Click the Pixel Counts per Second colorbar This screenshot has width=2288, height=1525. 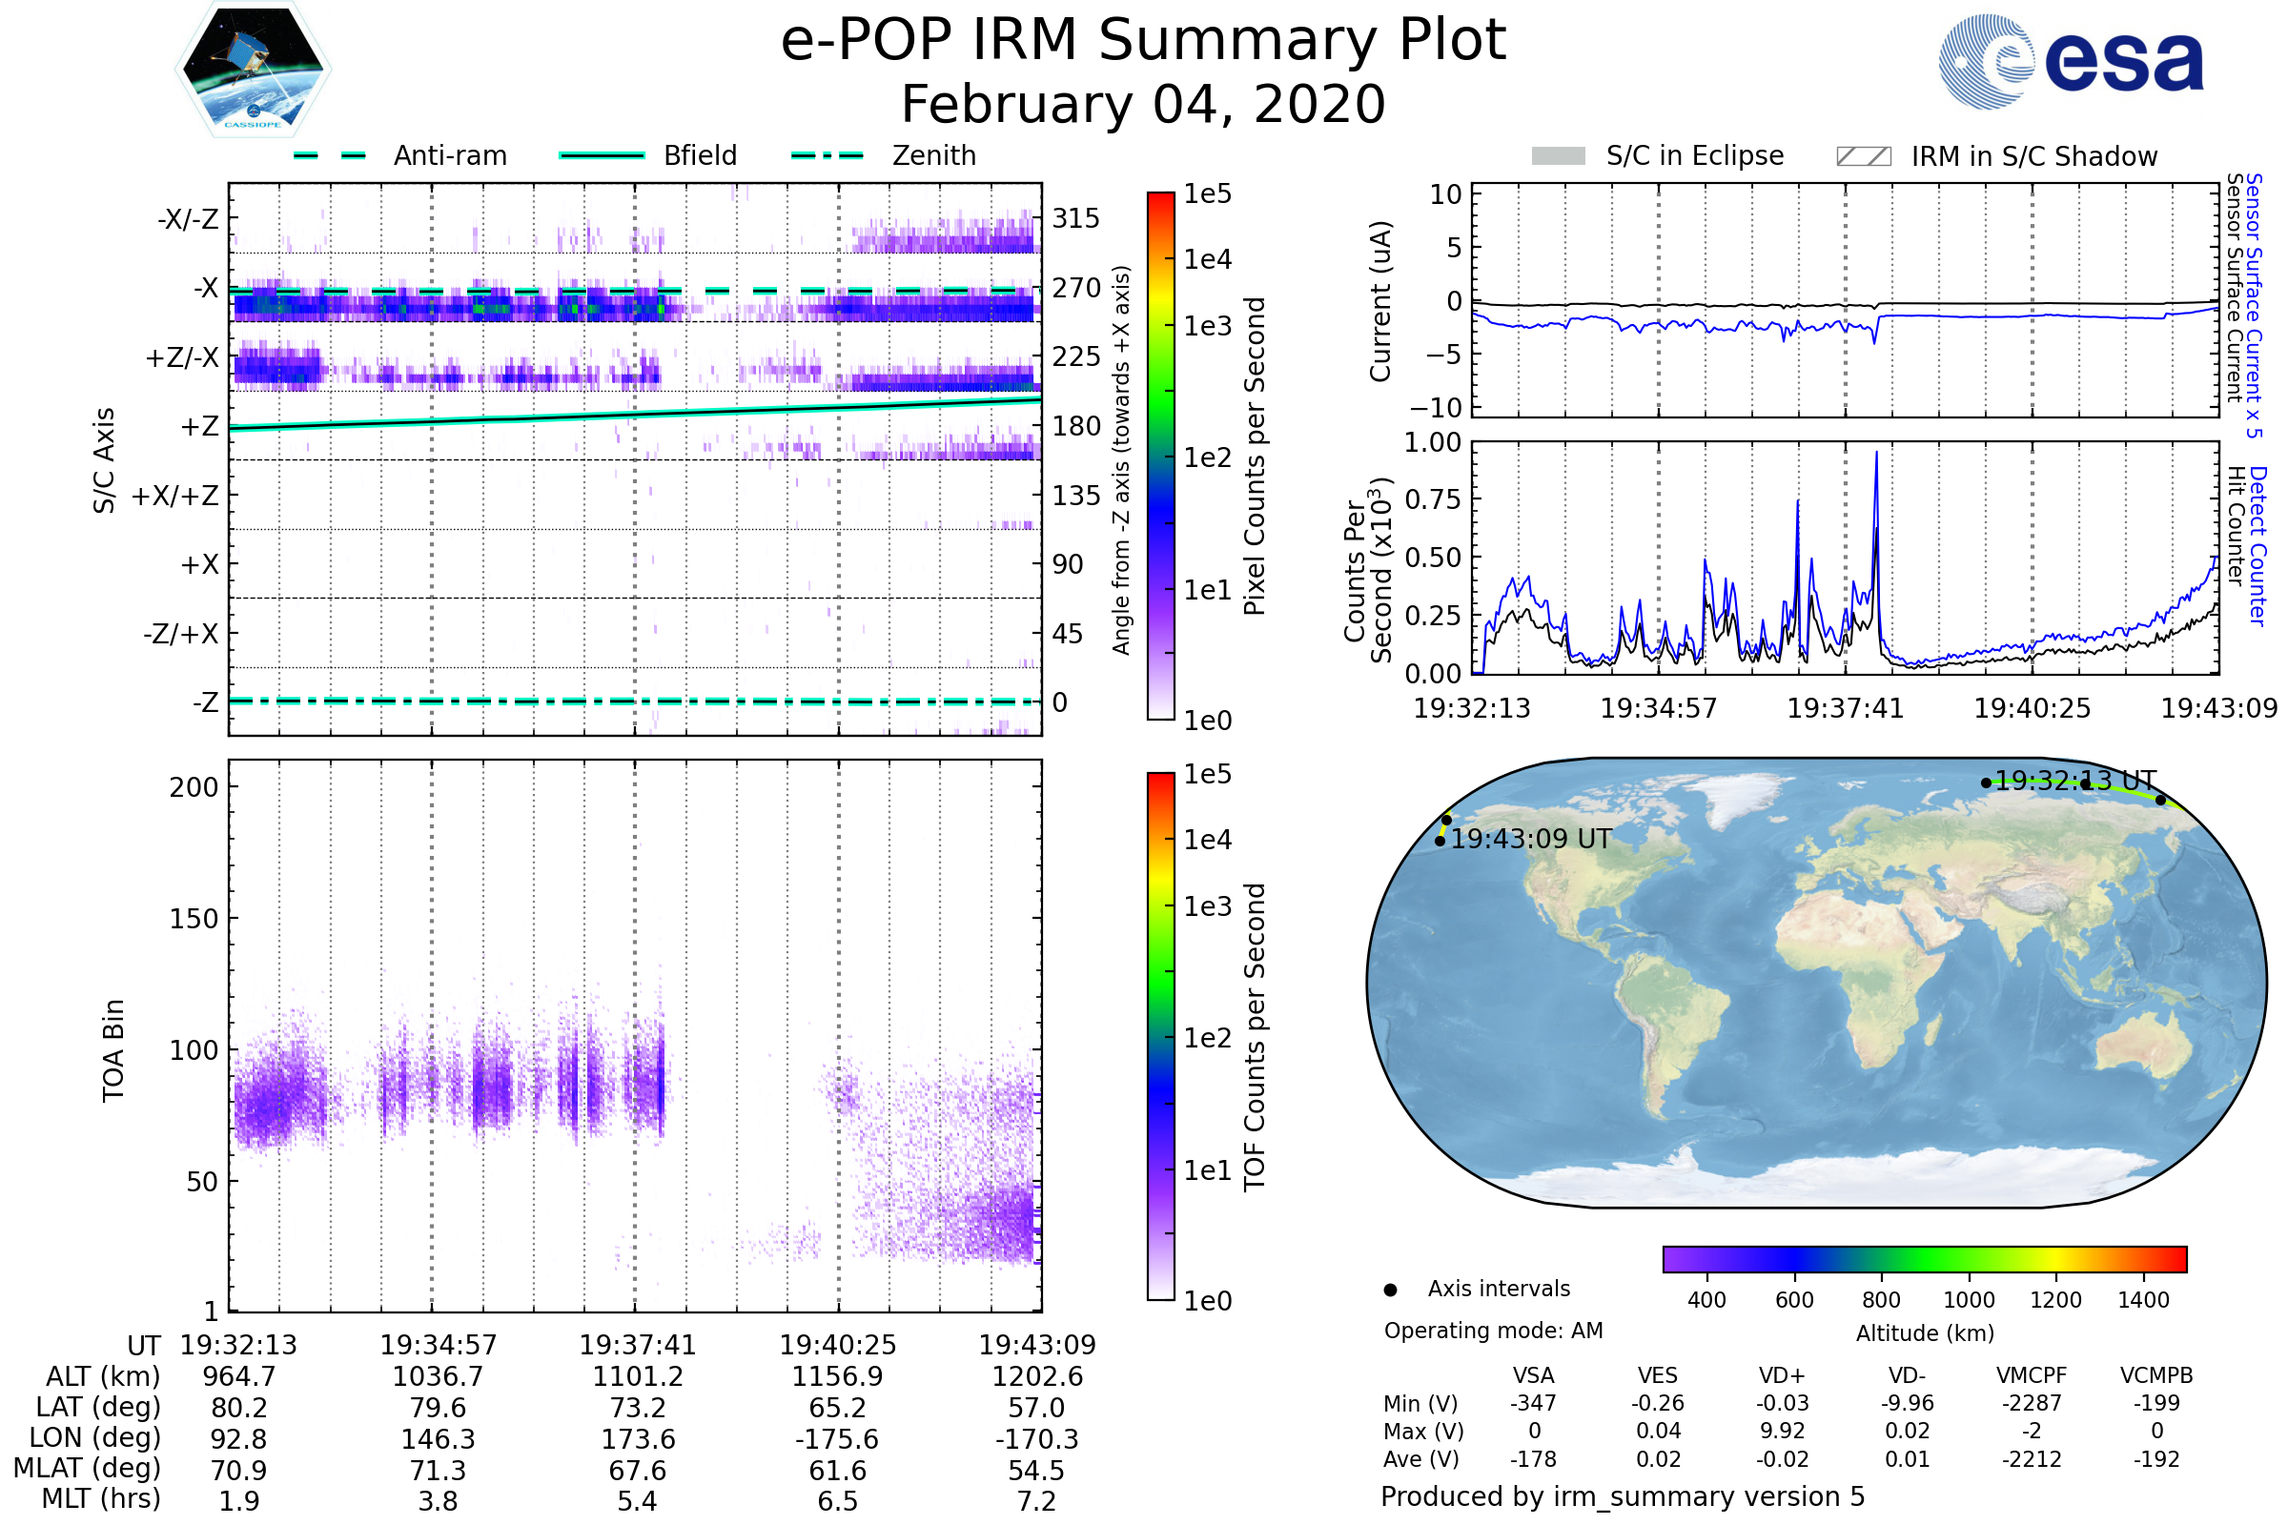point(1160,457)
